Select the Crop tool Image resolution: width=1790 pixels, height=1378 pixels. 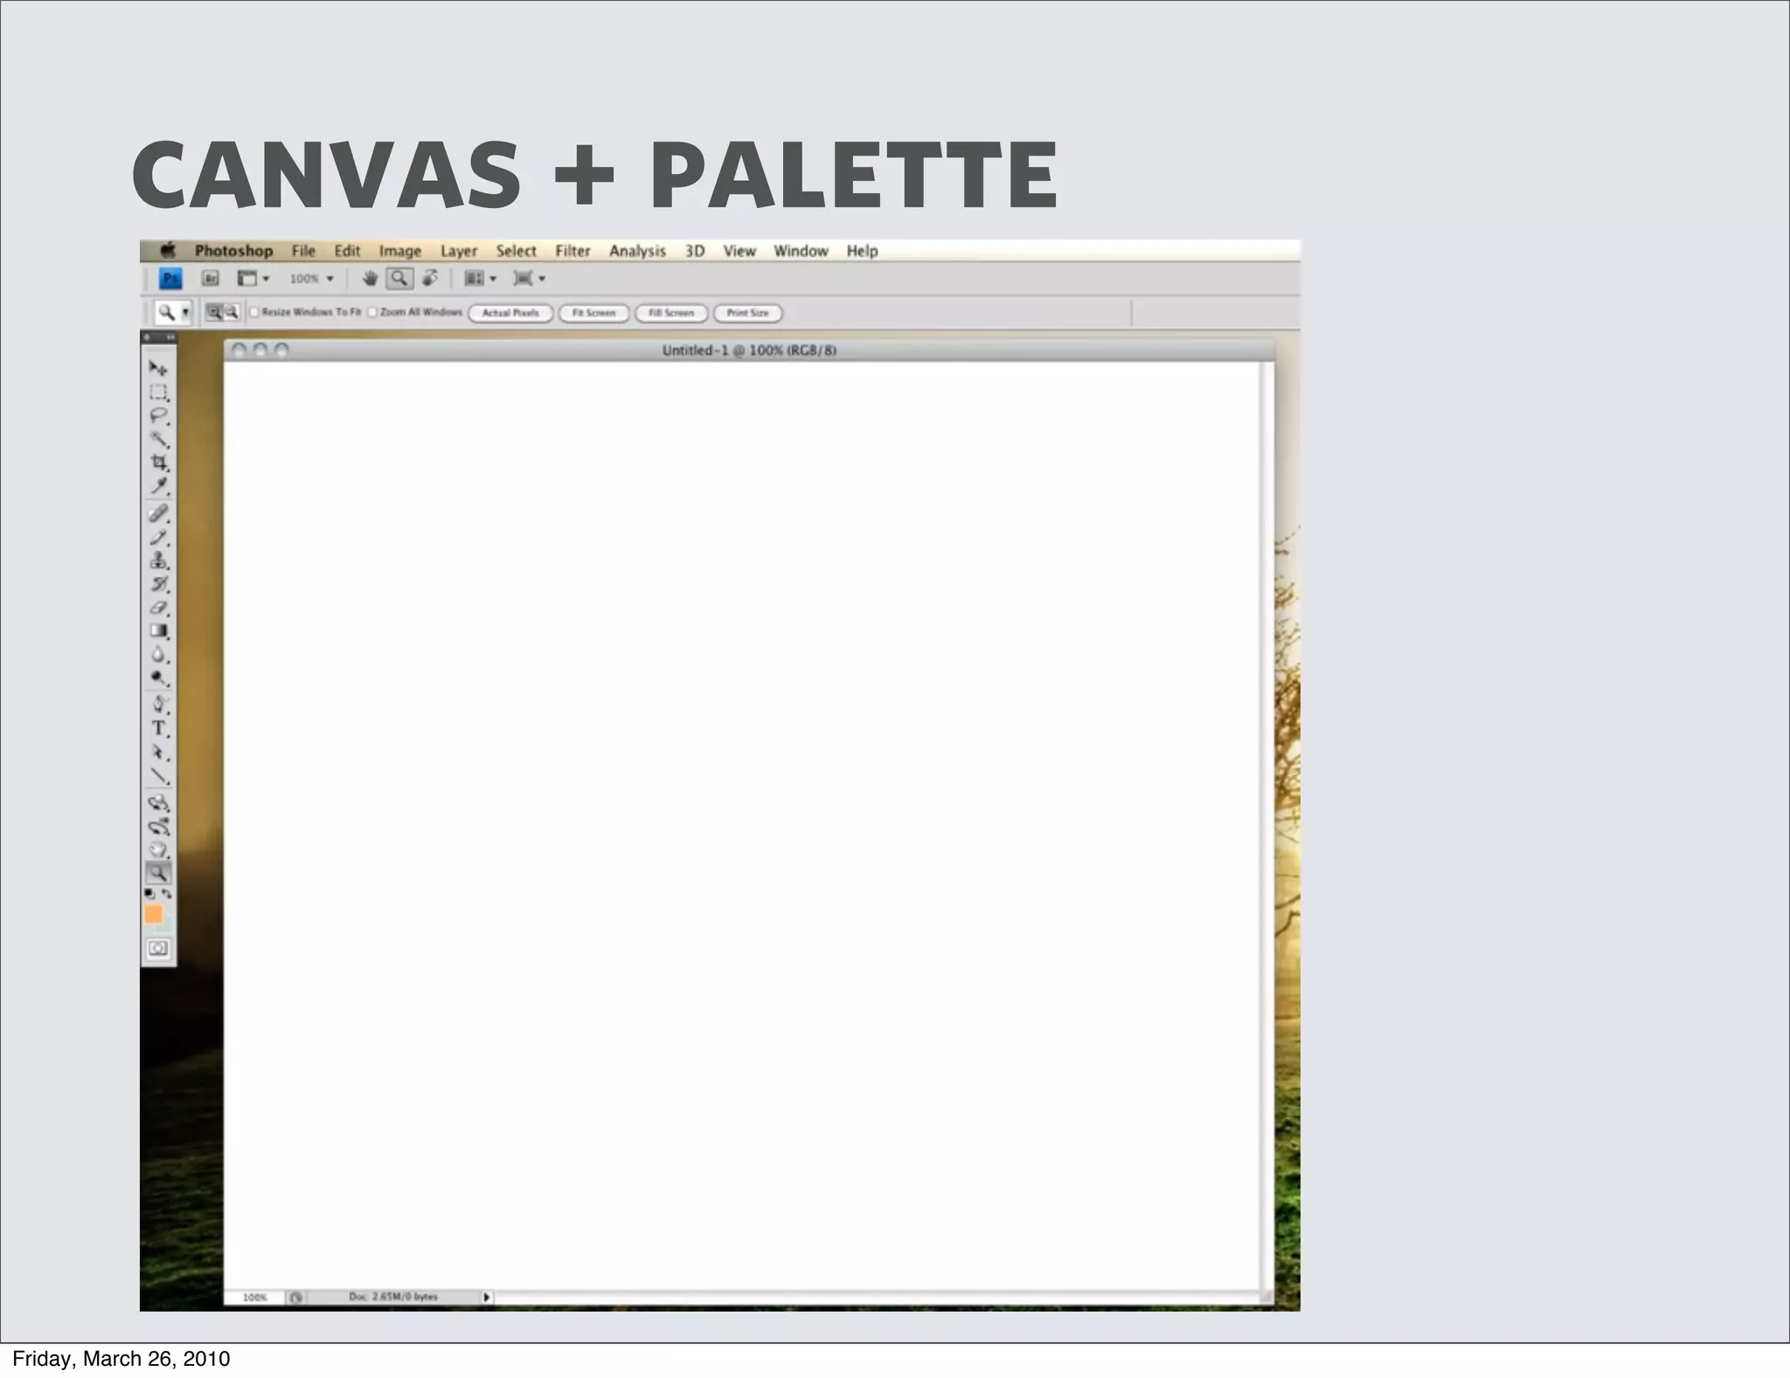(158, 463)
